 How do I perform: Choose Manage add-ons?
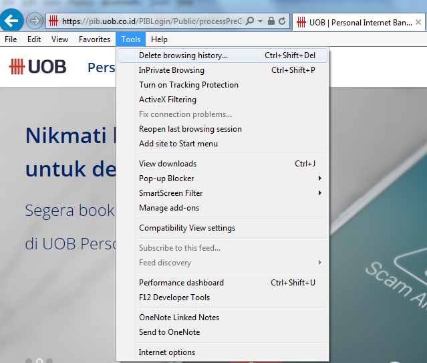[x=169, y=208]
